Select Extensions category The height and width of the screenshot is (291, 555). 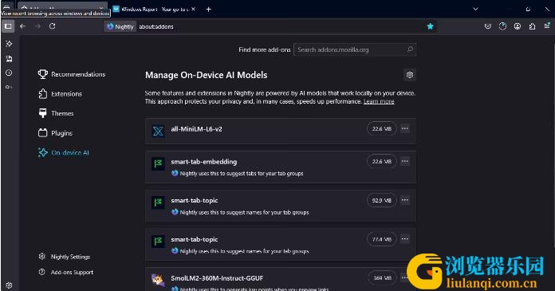60,94
